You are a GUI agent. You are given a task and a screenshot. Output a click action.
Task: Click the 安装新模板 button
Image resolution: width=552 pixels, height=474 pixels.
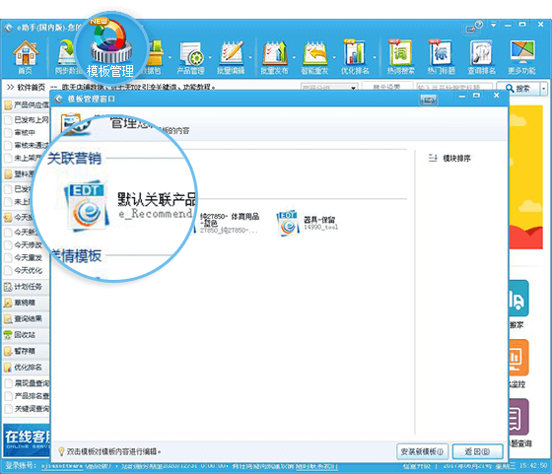[423, 451]
